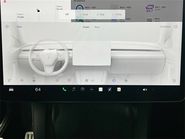Enable Camp mode
Screen dimensions: 185x139
(x=117, y=14)
